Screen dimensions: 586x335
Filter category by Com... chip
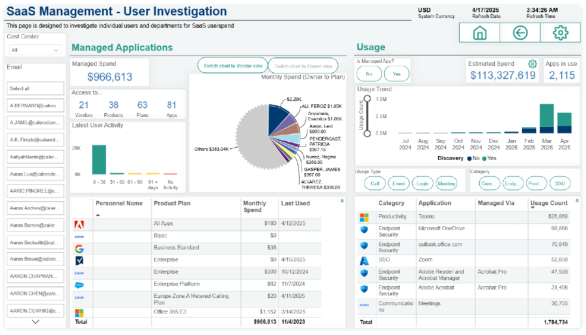point(489,183)
